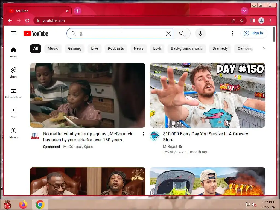The height and width of the screenshot is (210, 280).
Task: Open a new tab with the plus
Action: tap(78, 11)
